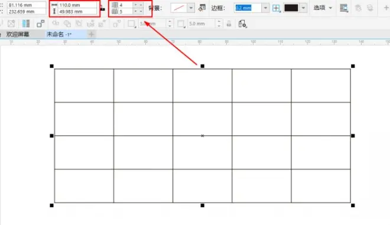Expand the border width dropdown arrow

pos(265,8)
